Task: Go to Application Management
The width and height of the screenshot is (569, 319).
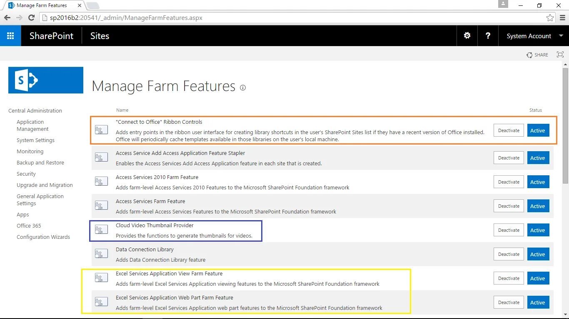Action: pos(32,125)
